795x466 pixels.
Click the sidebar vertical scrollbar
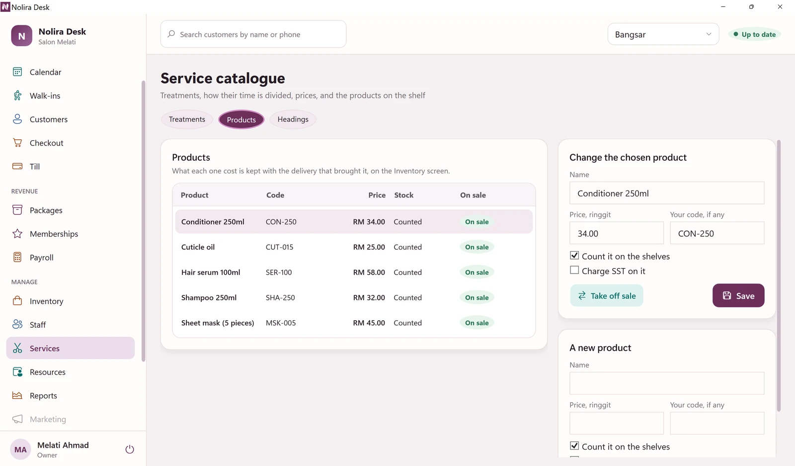(143, 221)
